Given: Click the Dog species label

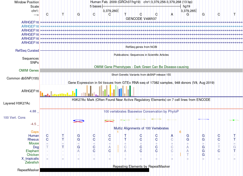Looking at the screenshot, I should coord(36,147).
